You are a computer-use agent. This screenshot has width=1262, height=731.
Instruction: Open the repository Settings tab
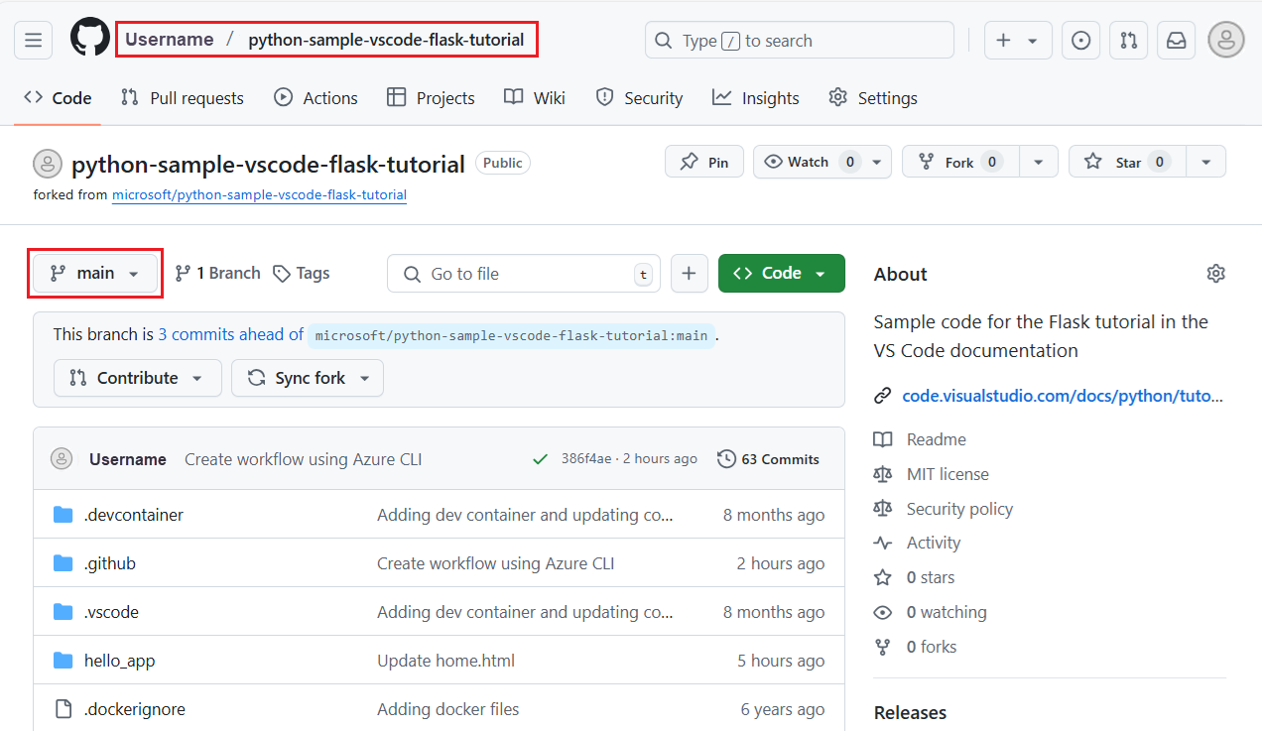[872, 97]
